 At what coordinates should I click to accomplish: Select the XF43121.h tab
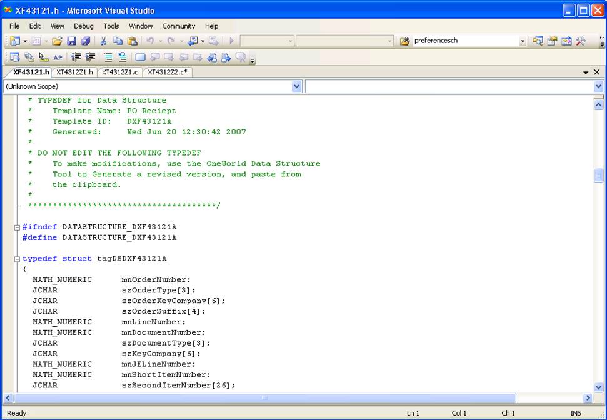[31, 72]
